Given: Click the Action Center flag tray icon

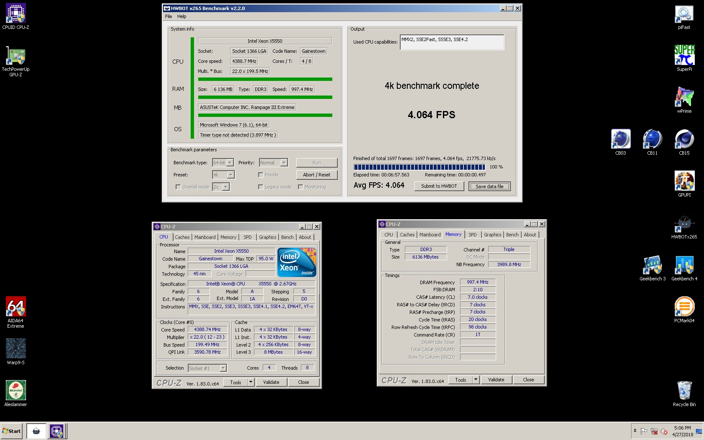Looking at the screenshot, I should pos(644,431).
